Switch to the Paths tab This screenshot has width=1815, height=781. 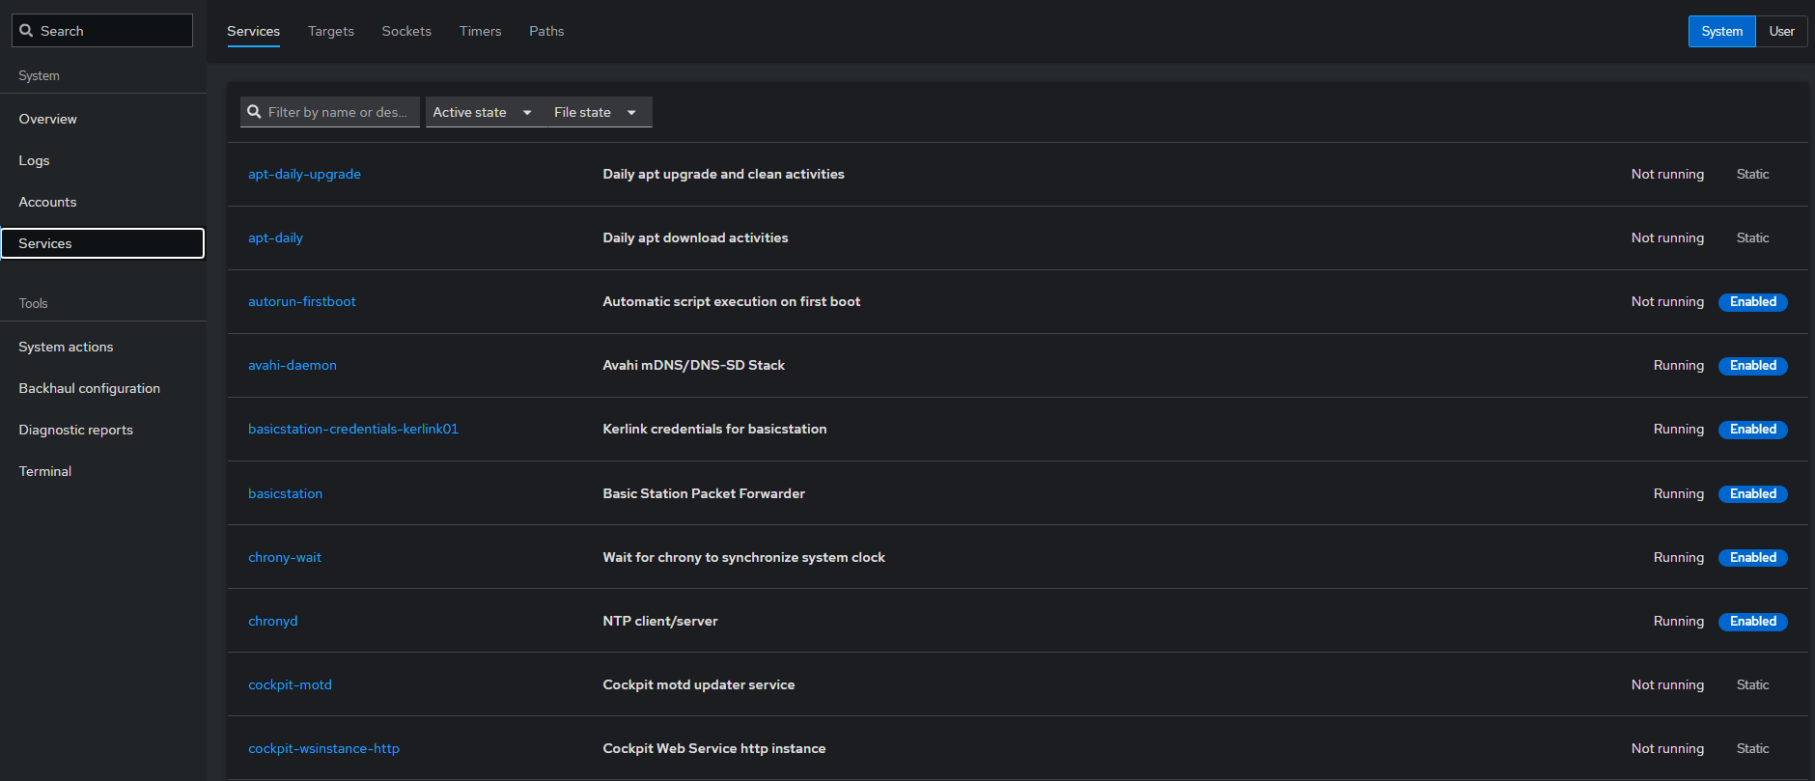pyautogui.click(x=546, y=31)
